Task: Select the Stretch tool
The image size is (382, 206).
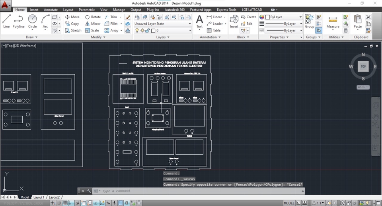Action: 73,30
